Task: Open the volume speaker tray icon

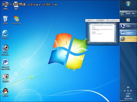Action: (131, 91)
